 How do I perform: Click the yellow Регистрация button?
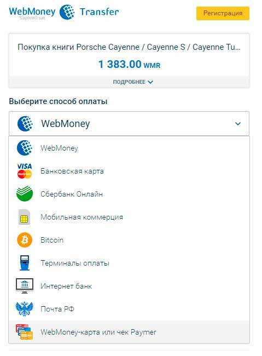[x=223, y=13]
